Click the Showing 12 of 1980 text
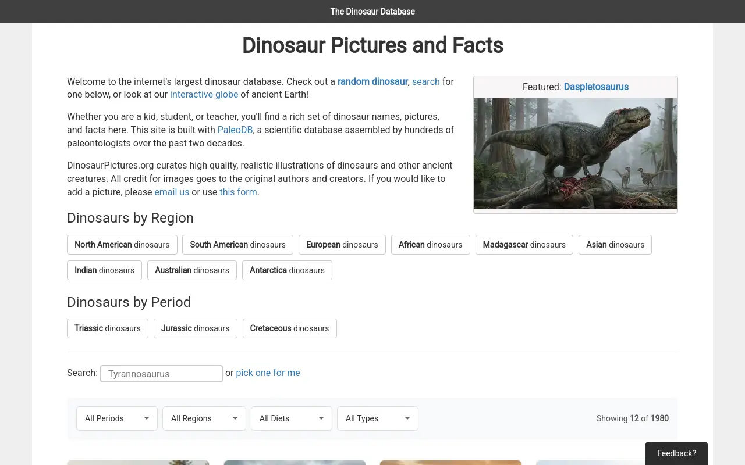This screenshot has width=745, height=465. (x=633, y=419)
